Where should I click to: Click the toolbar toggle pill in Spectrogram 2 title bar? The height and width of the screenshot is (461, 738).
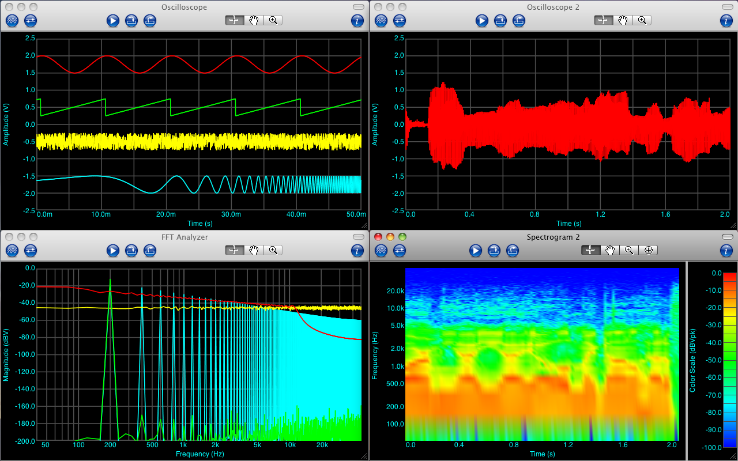coord(728,237)
